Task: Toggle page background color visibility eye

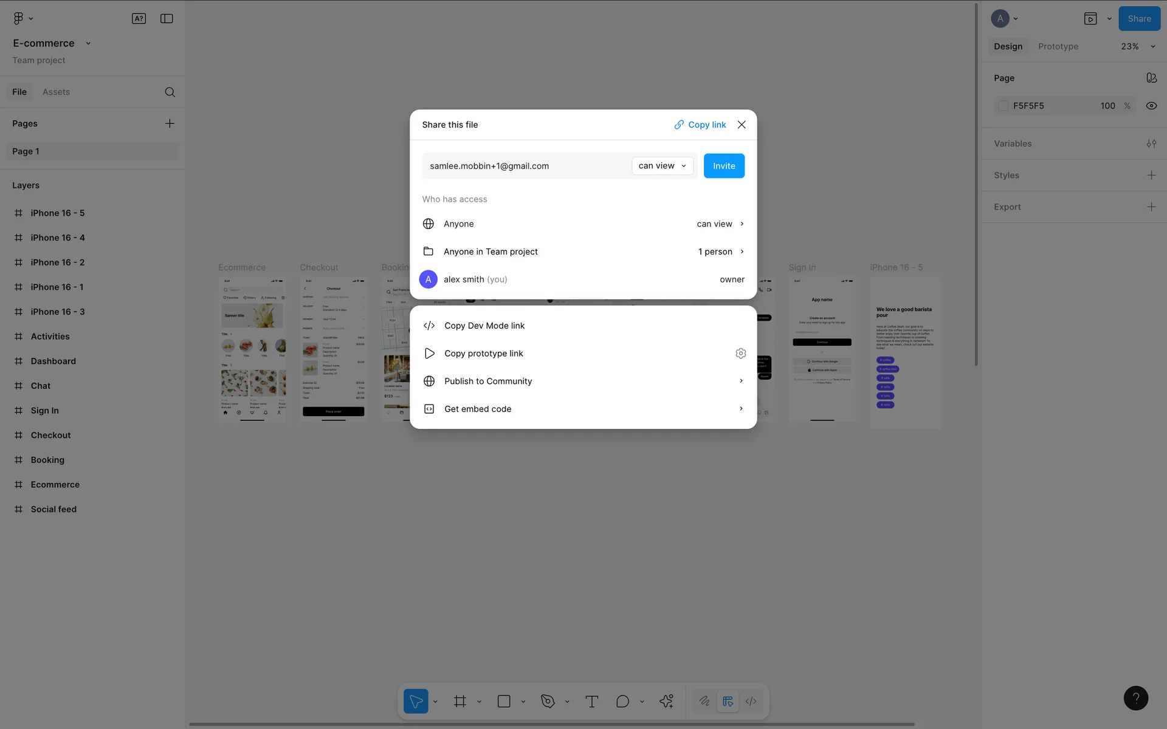Action: (x=1151, y=106)
